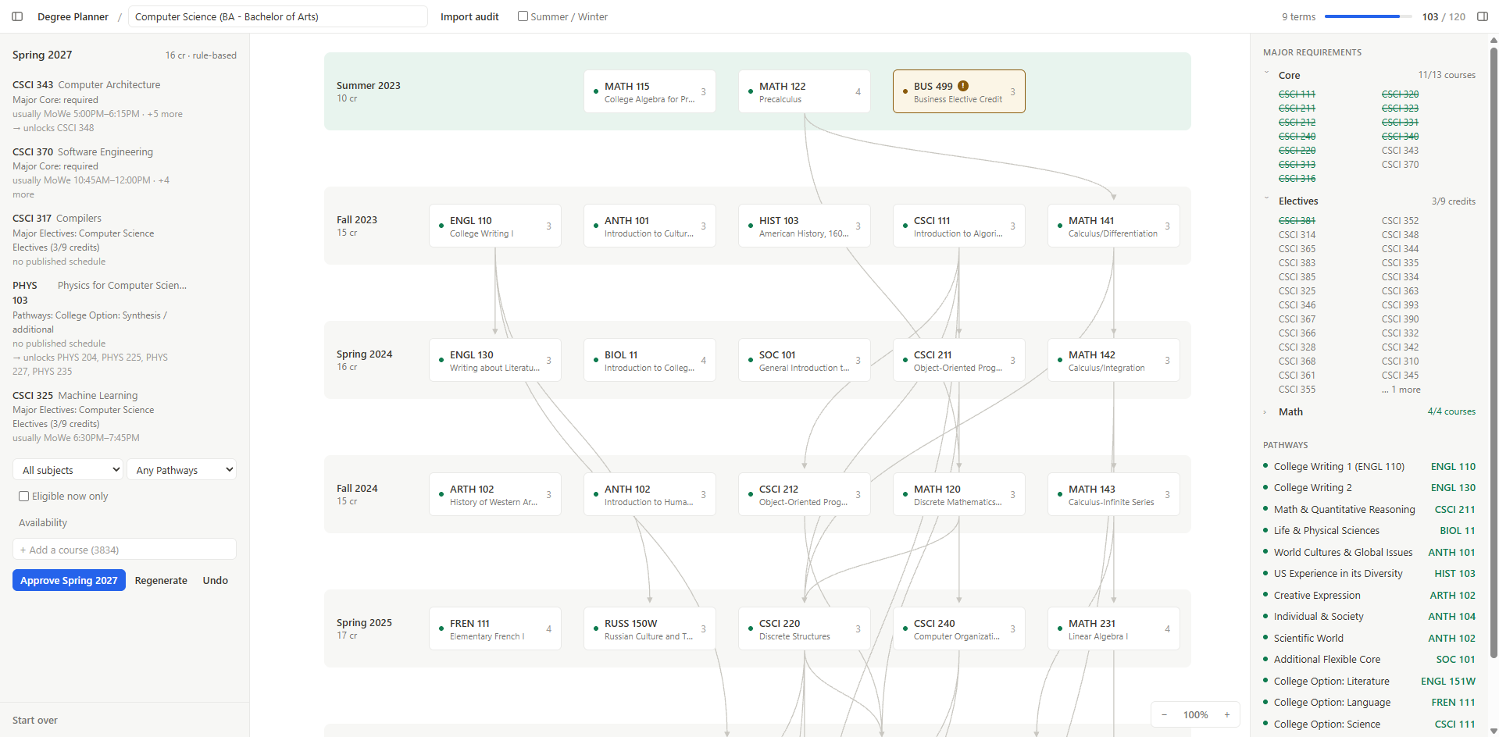Click the credits progress bar
This screenshot has height=737, width=1499.
(x=1369, y=16)
